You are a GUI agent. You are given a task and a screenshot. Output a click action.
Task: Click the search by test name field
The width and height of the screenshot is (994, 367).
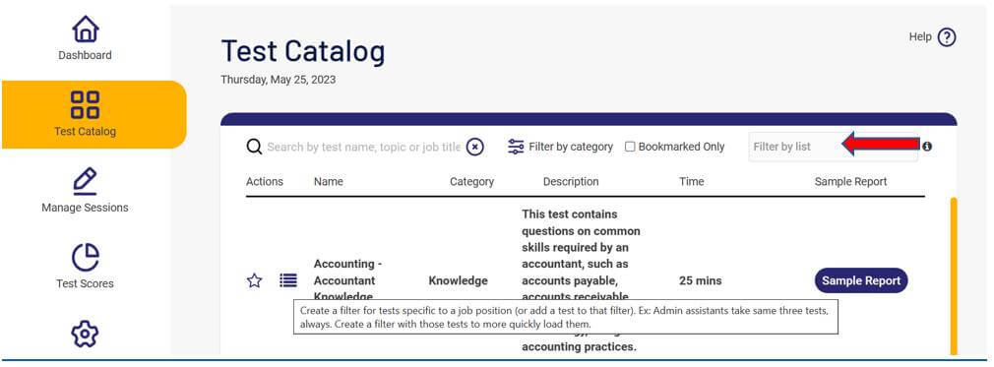[x=363, y=147]
